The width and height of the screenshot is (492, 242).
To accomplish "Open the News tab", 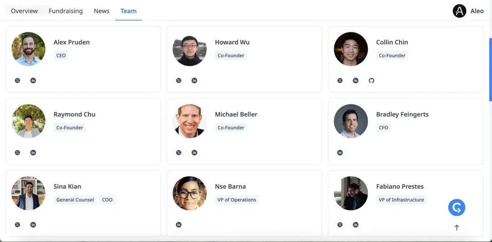I will (102, 11).
